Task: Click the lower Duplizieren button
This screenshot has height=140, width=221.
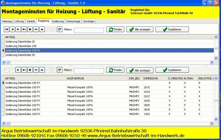Action: pos(172,70)
